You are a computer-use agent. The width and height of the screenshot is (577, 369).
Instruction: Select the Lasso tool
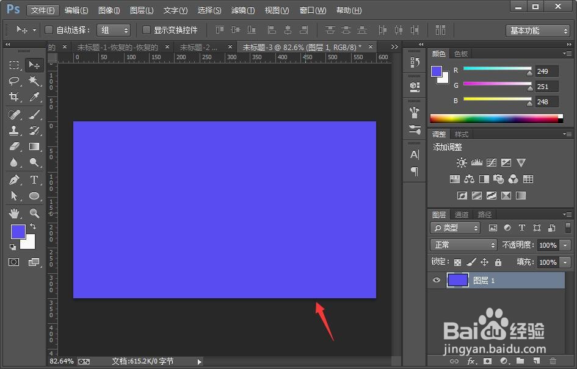coord(14,81)
